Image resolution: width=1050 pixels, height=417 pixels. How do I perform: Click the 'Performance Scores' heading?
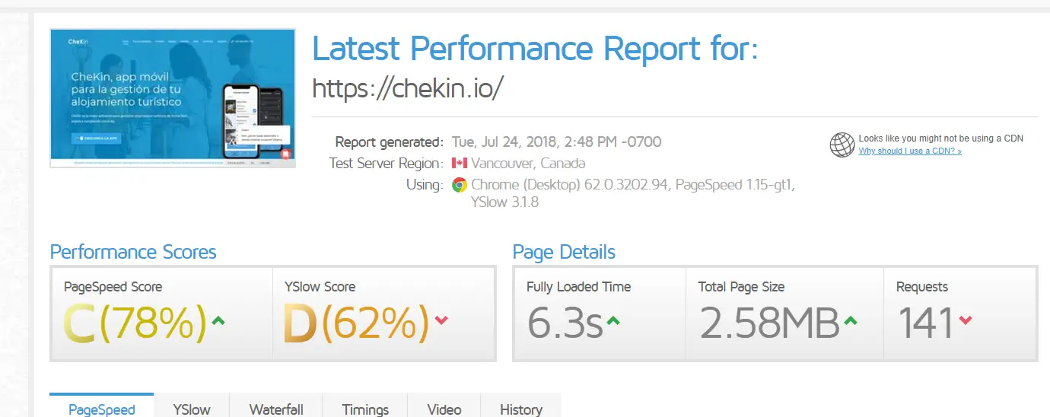pos(133,252)
